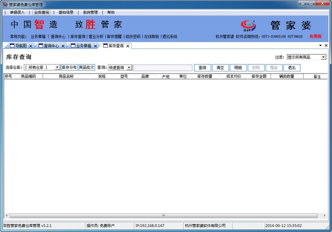
Task: Sort by the 成本均价 column header
Action: coord(234,76)
